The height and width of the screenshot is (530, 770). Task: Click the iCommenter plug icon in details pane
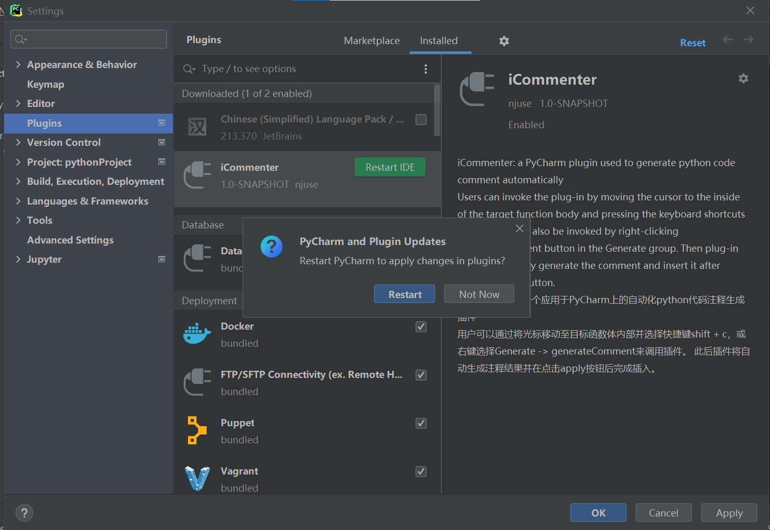(476, 89)
